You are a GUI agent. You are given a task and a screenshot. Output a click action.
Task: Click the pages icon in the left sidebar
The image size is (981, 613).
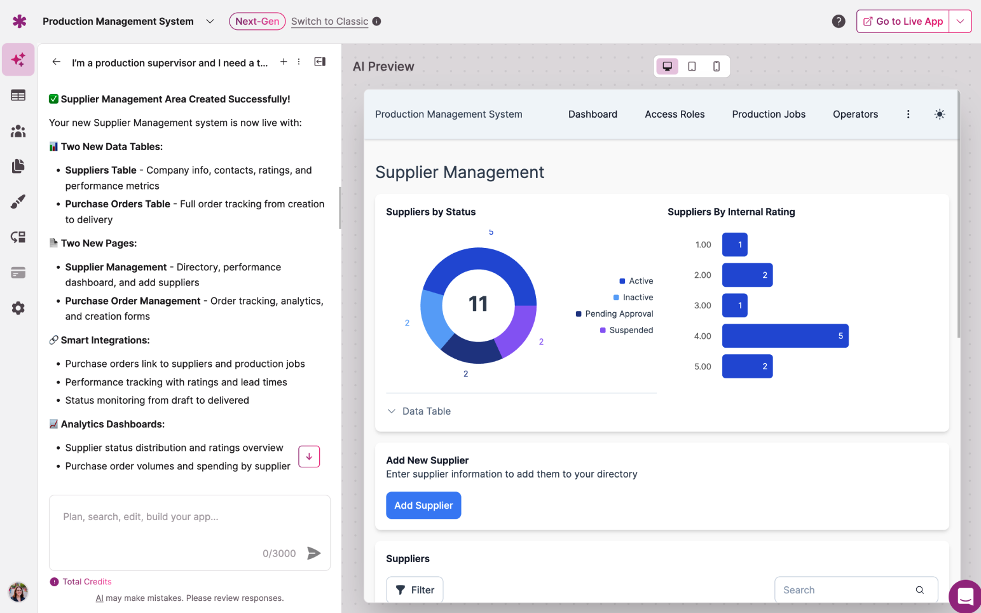18,166
